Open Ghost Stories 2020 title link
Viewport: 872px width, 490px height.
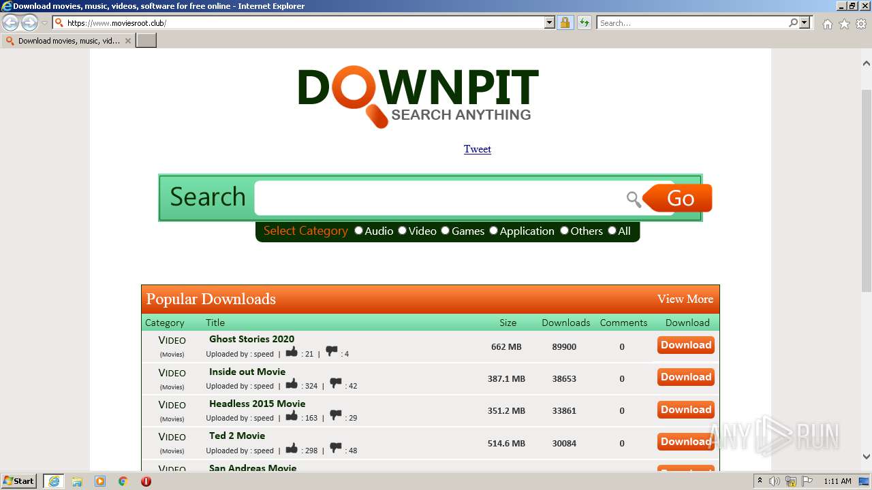(251, 339)
